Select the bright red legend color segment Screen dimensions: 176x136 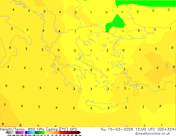[x=61, y=132]
